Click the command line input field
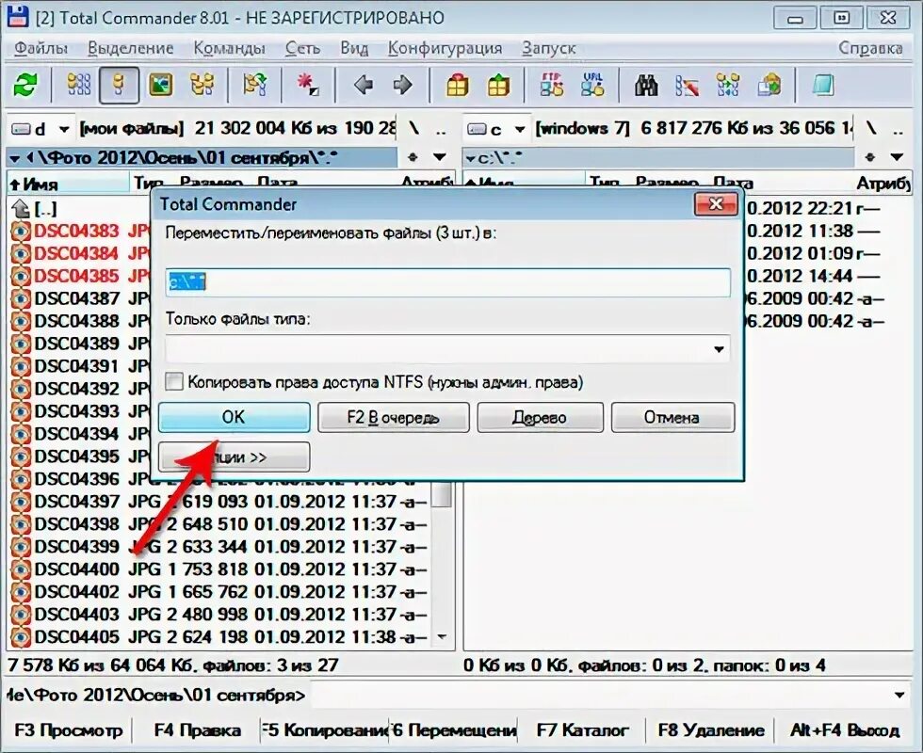The height and width of the screenshot is (753, 923). (599, 696)
